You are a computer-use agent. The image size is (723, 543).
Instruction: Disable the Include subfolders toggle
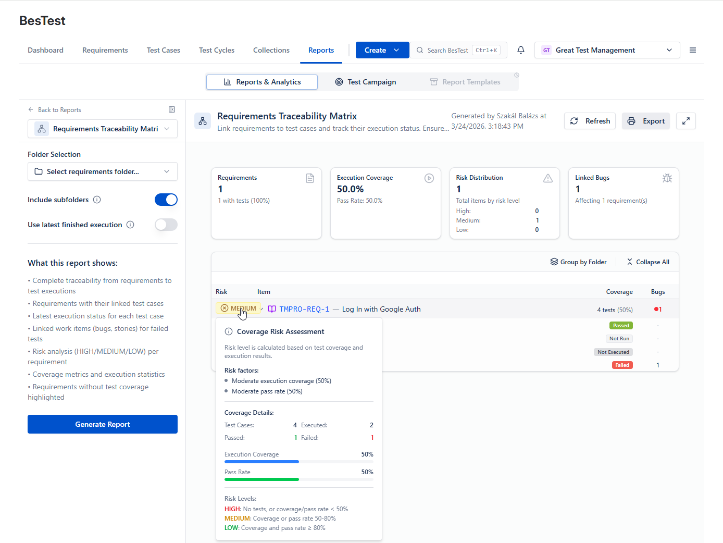(166, 200)
